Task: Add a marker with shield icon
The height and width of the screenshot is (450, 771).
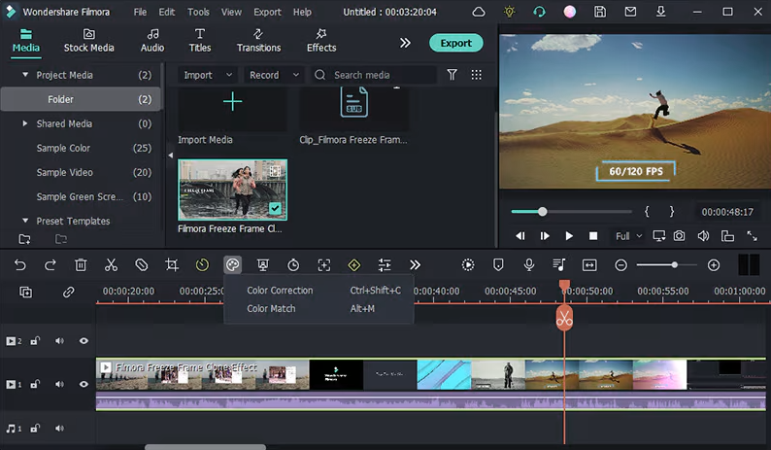Action: pyautogui.click(x=498, y=265)
